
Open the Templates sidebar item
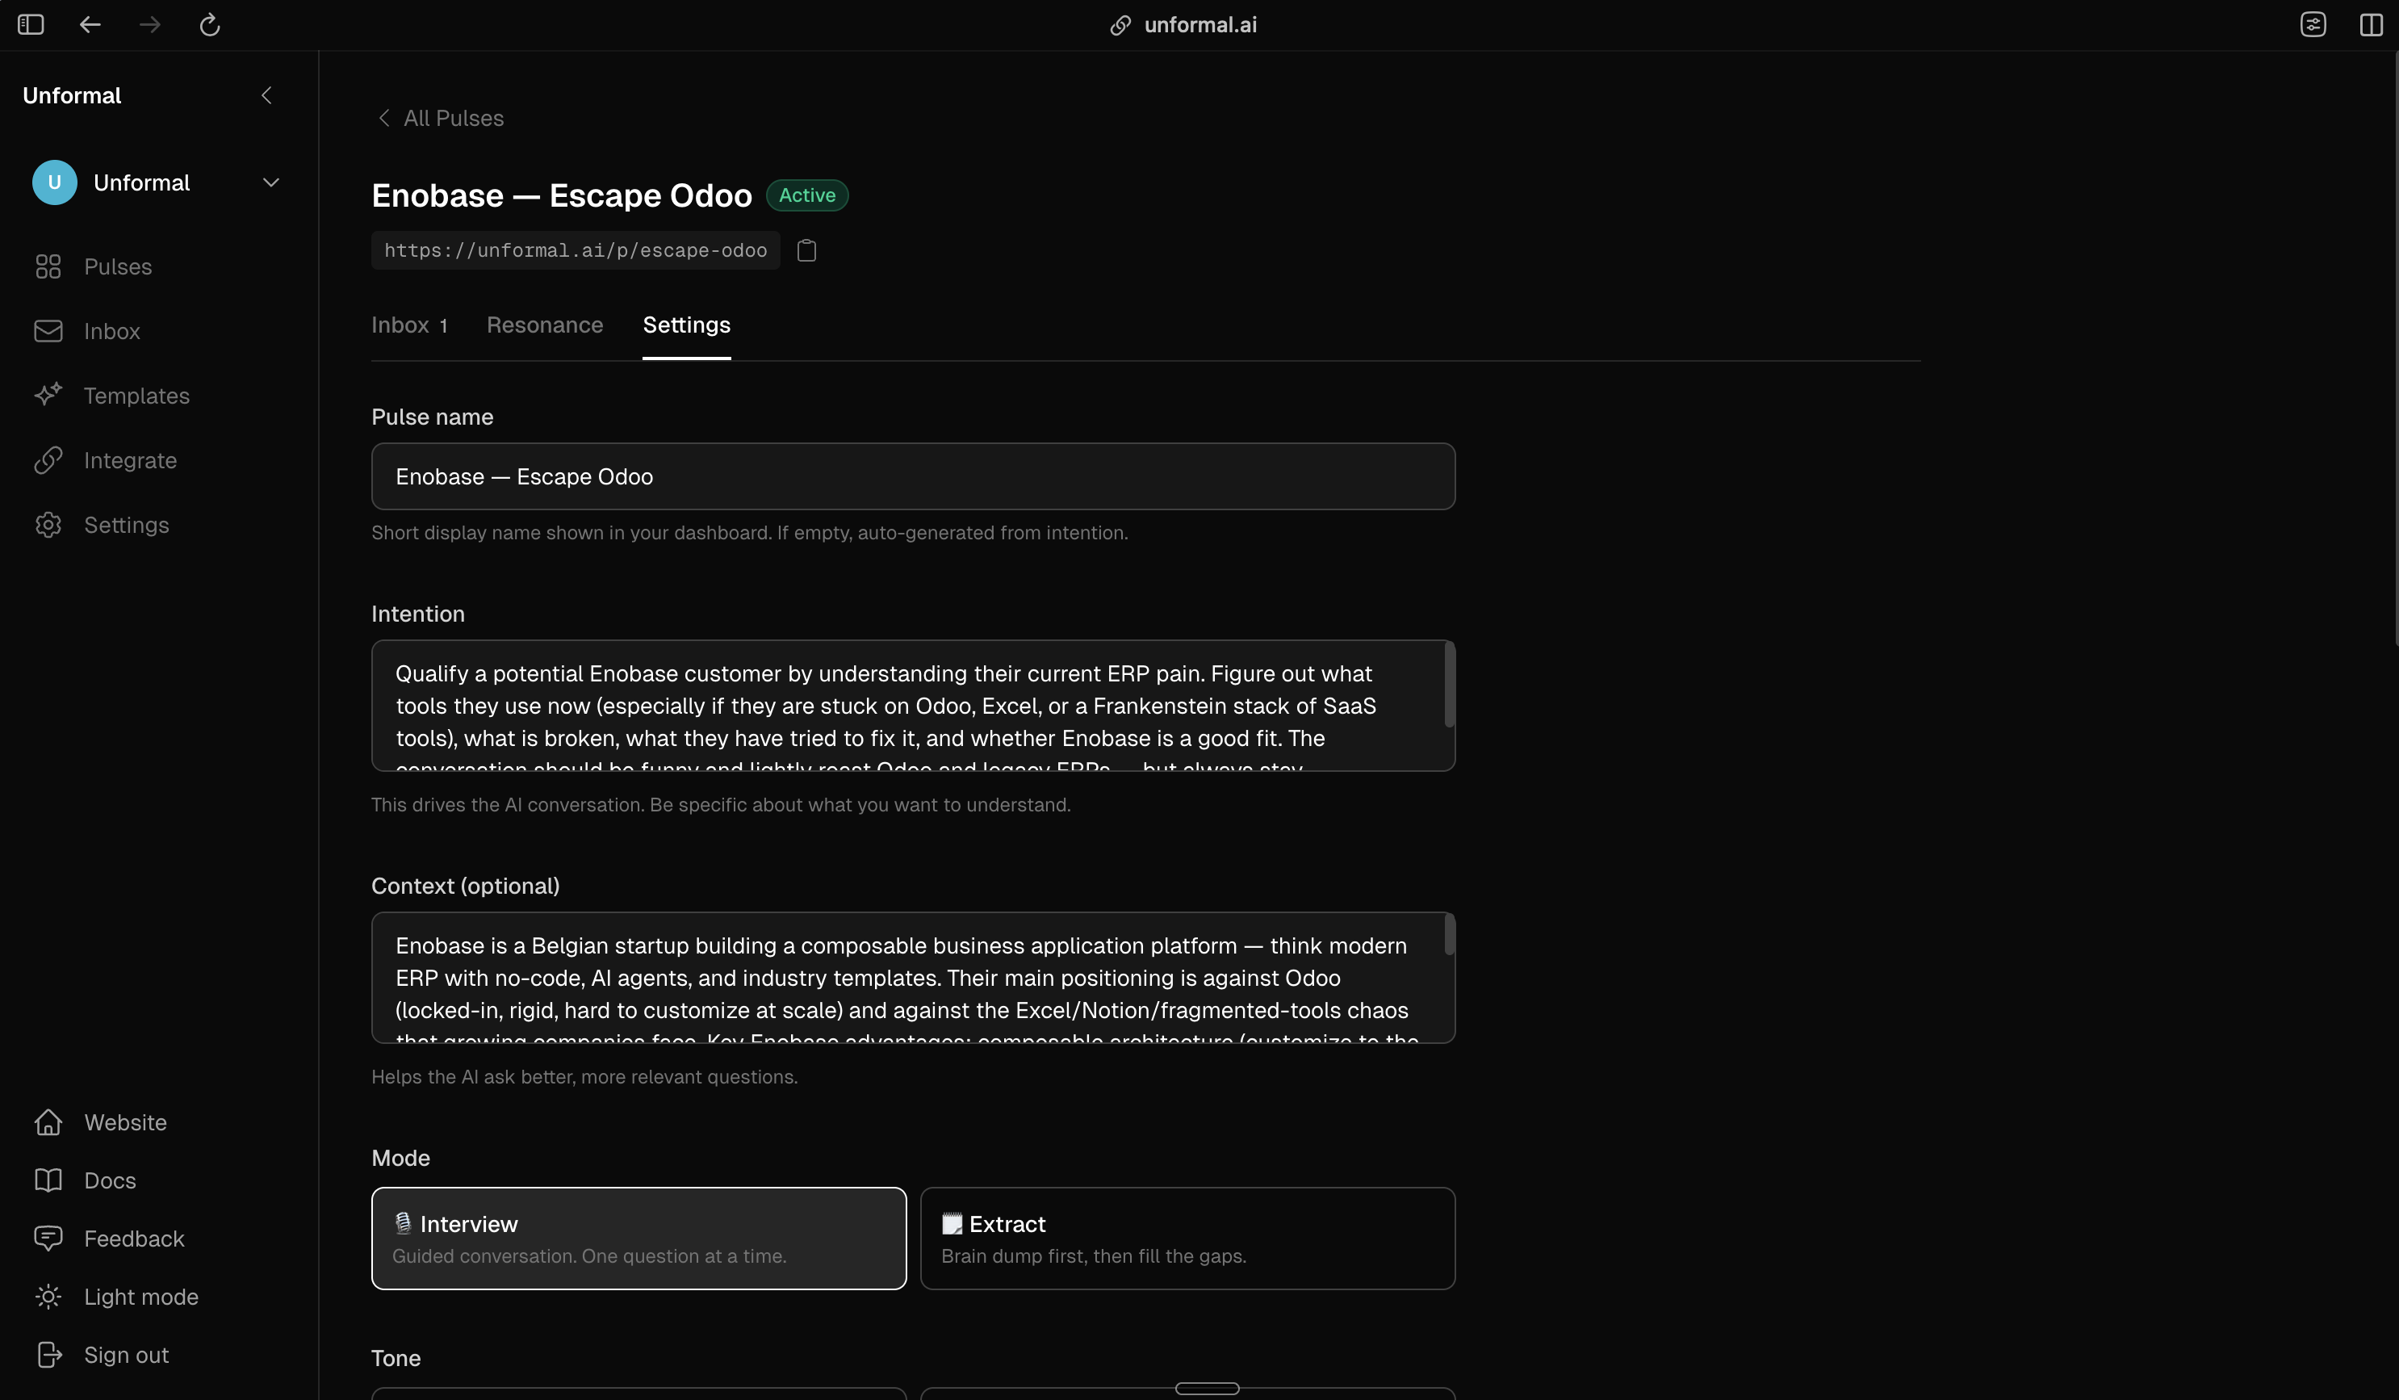(x=137, y=396)
